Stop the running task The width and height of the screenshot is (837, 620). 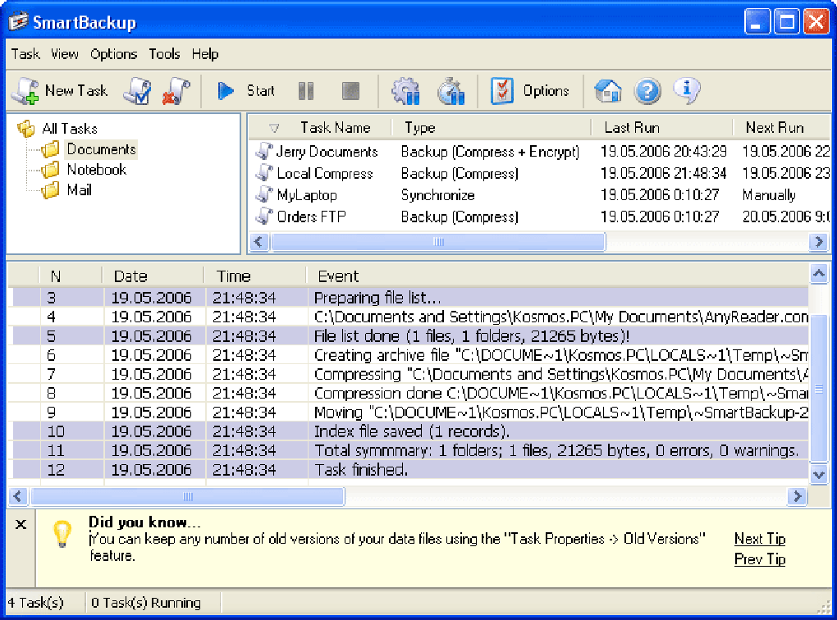click(350, 91)
